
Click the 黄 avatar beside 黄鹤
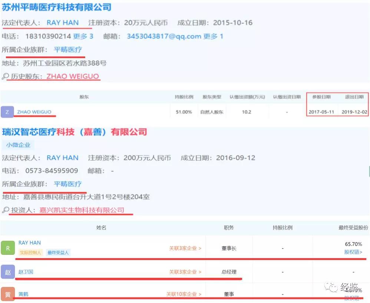(8, 294)
